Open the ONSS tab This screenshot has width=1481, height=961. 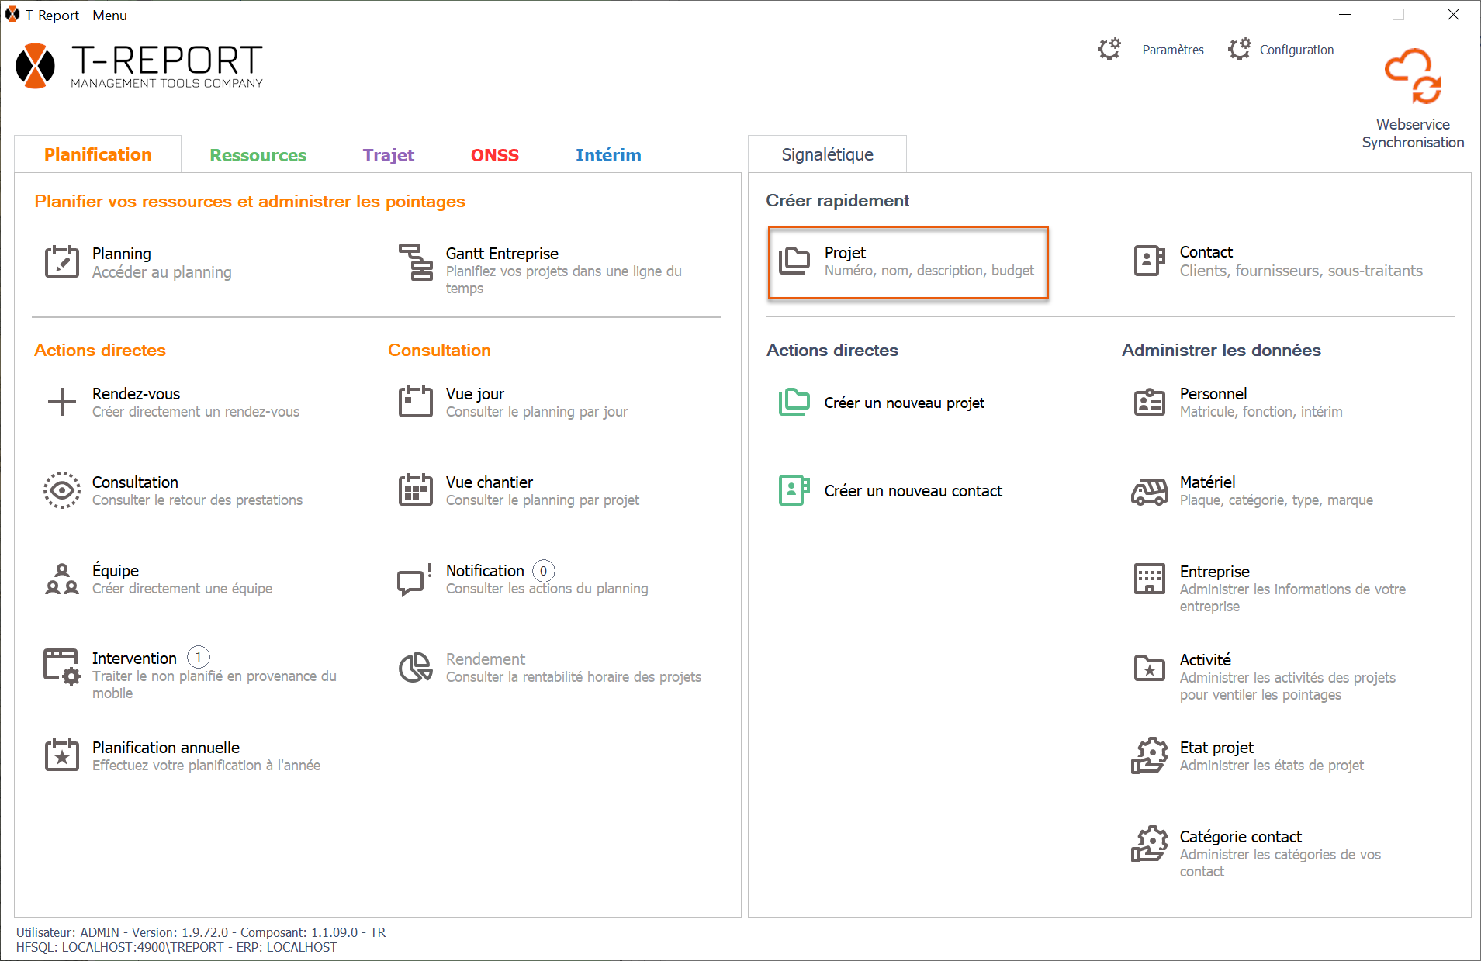coord(494,155)
